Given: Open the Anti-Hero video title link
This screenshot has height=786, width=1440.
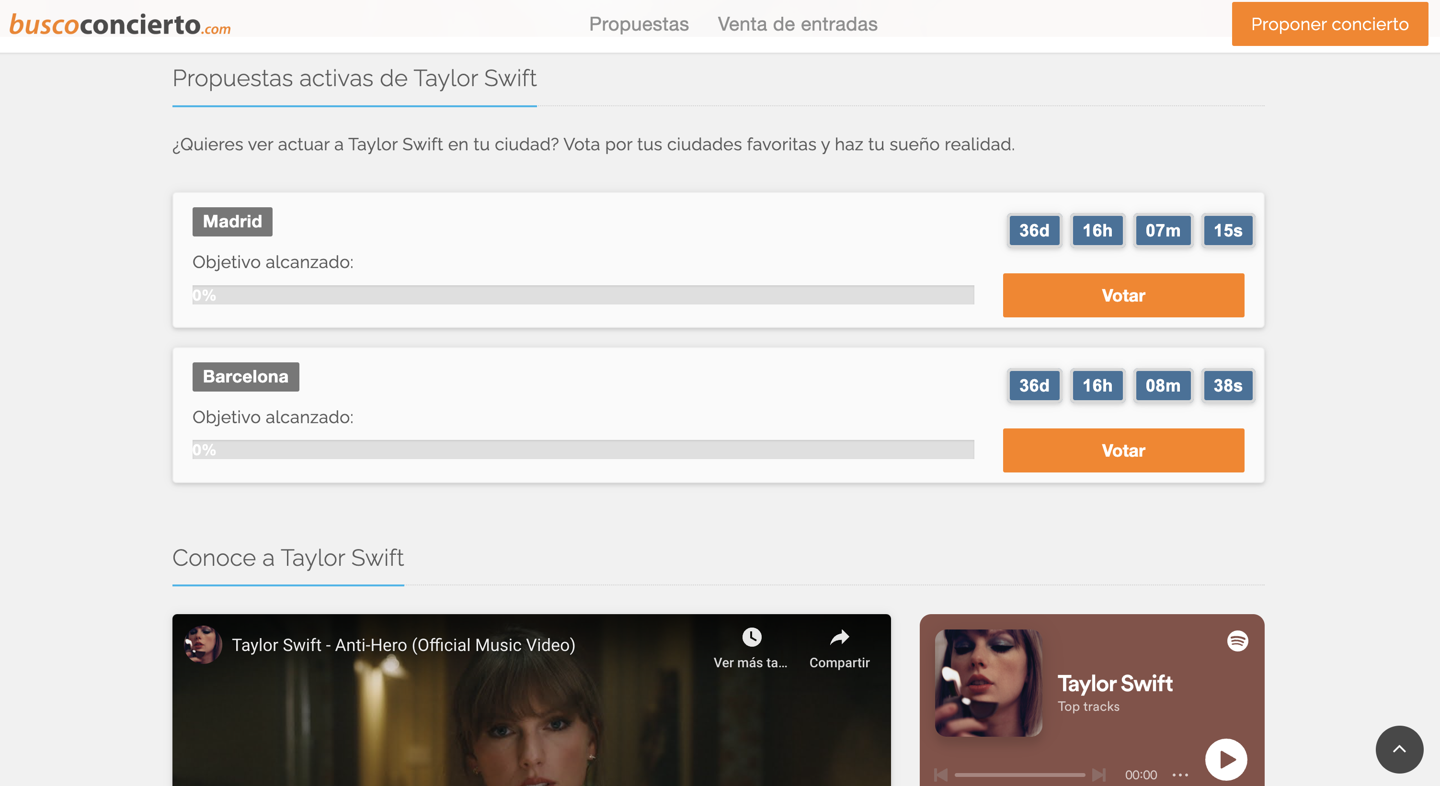Looking at the screenshot, I should point(403,645).
